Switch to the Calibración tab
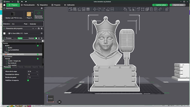190x107 pixels. (69, 5)
